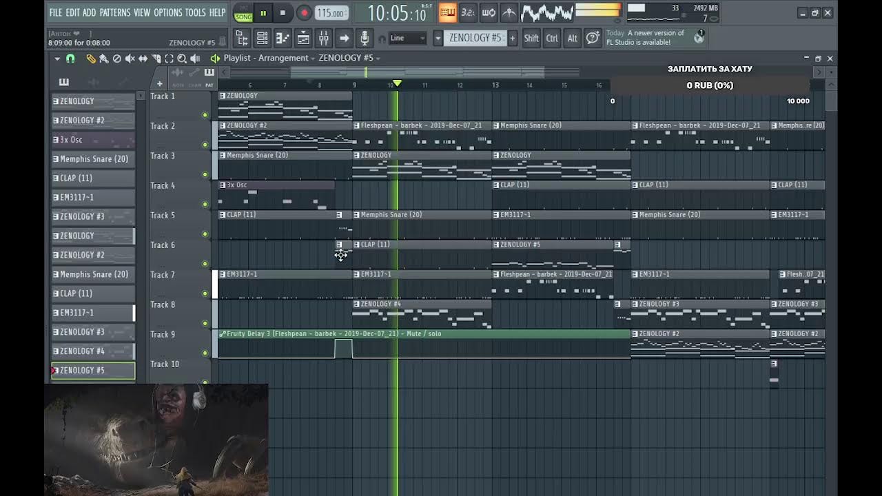The image size is (882, 496).
Task: Mute Track 2 using its green dot
Action: pos(205,145)
